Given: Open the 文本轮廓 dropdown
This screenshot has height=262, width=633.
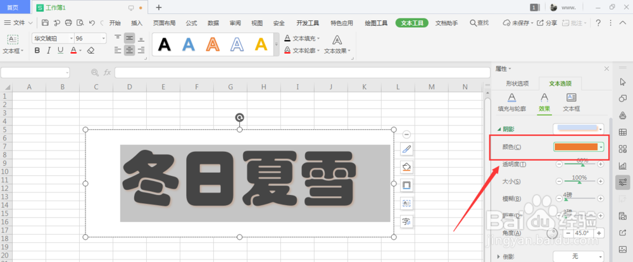Looking at the screenshot, I should (x=302, y=51).
